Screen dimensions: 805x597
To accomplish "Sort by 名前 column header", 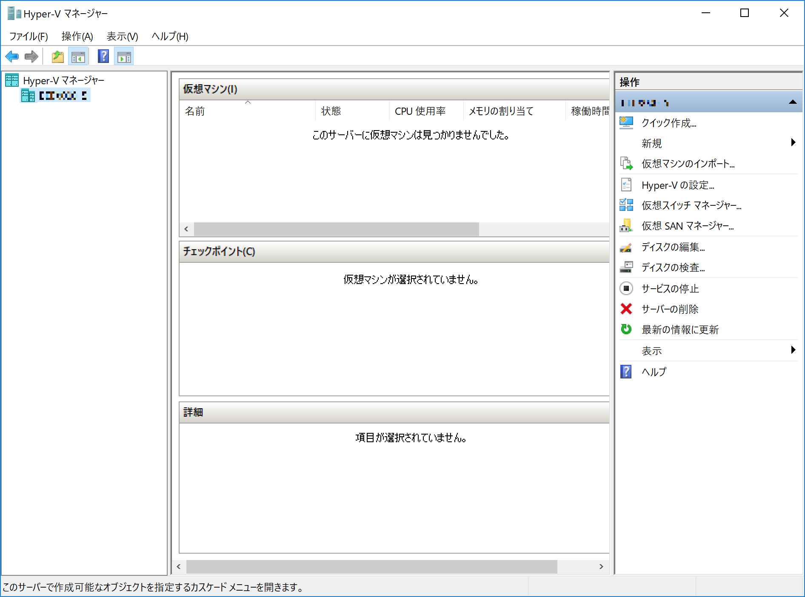I will point(247,111).
